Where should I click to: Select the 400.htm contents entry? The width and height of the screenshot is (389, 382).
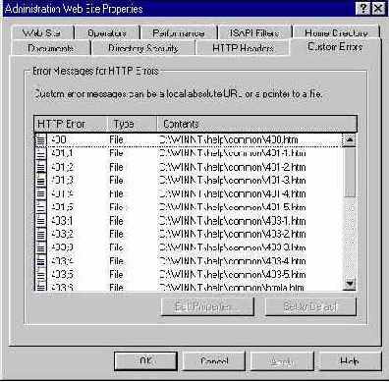(229, 140)
